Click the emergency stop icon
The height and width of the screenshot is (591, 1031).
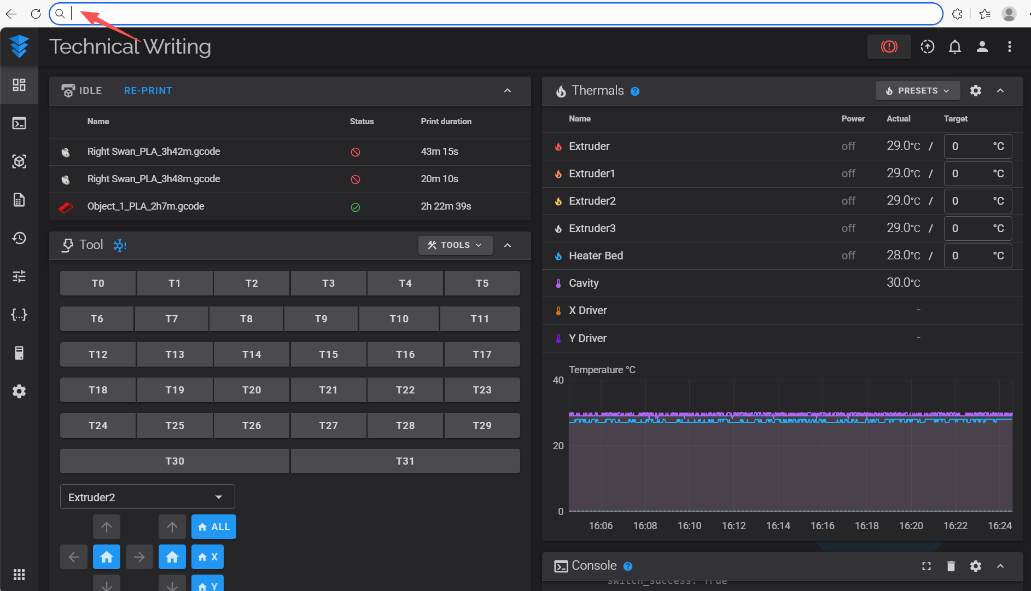tap(889, 47)
